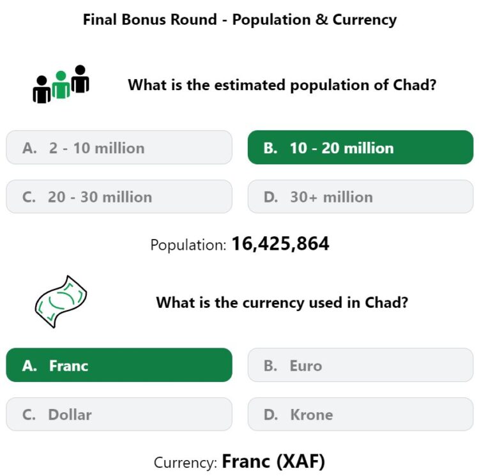Select the Krone answer option
The width and height of the screenshot is (479, 476).
360,414
